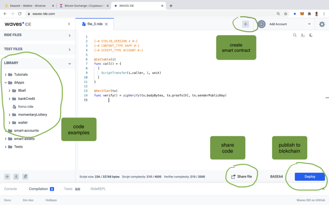
Task: Expand the momentaryLottery folder
Action: (9, 115)
